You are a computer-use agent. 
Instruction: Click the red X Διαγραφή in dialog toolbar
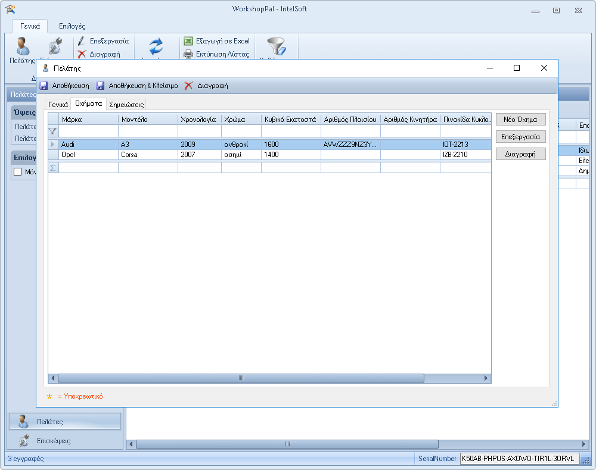[x=188, y=86]
